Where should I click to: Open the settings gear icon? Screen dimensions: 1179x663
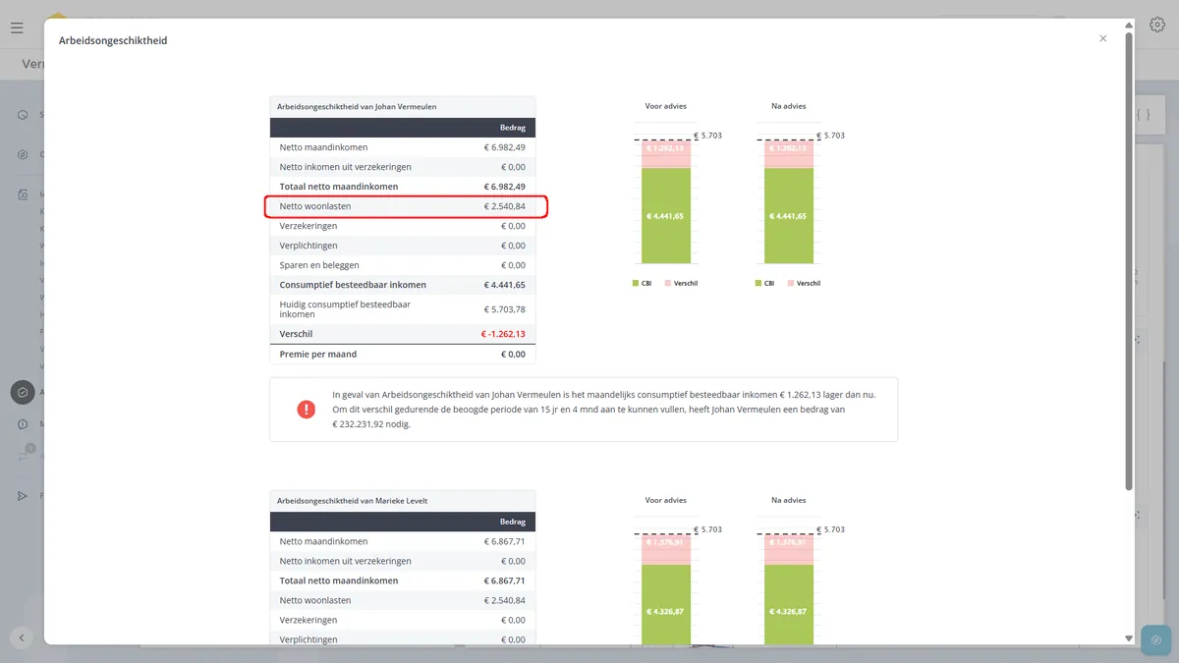1157,26
